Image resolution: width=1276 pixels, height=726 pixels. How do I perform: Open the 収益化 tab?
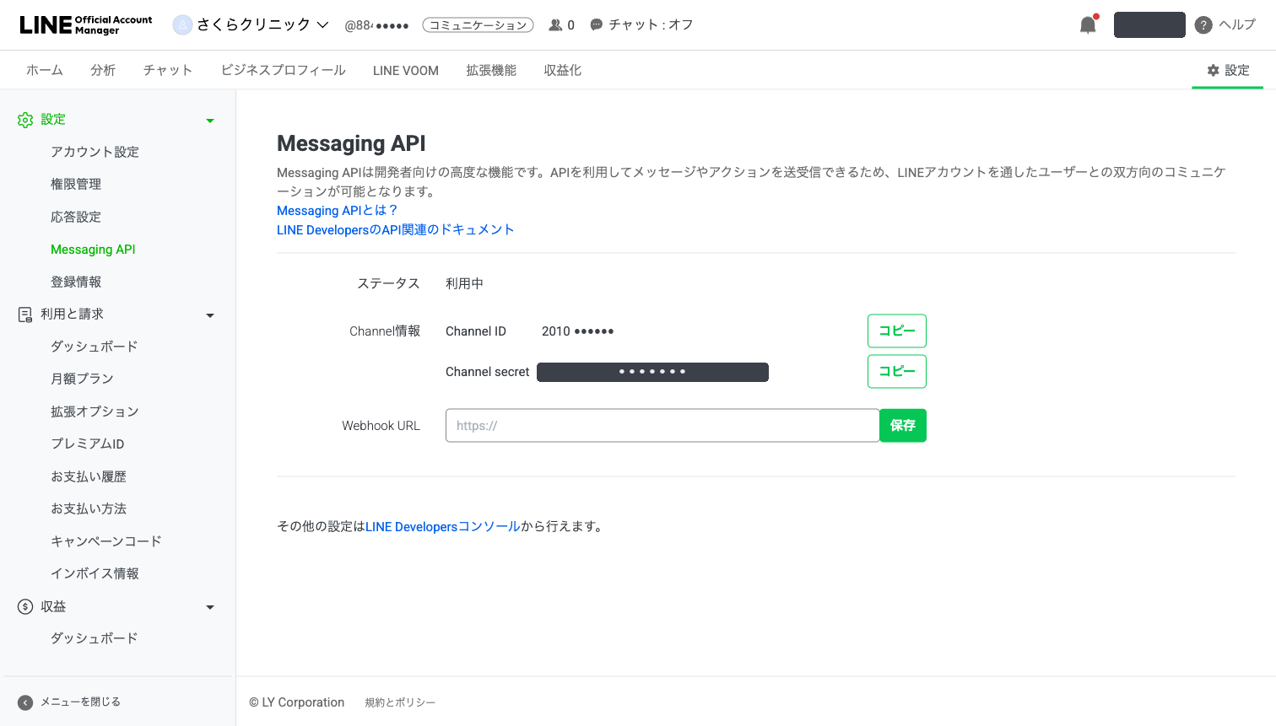(x=562, y=70)
